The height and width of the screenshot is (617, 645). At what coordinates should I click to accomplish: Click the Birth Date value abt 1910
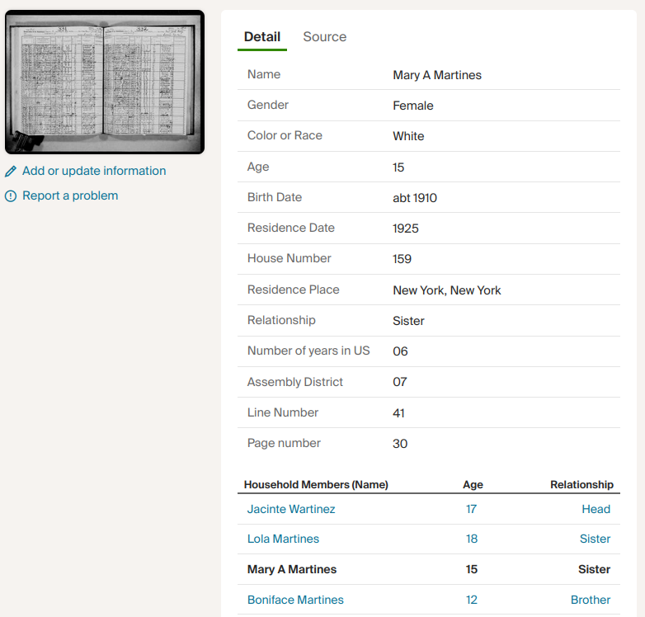(x=414, y=198)
